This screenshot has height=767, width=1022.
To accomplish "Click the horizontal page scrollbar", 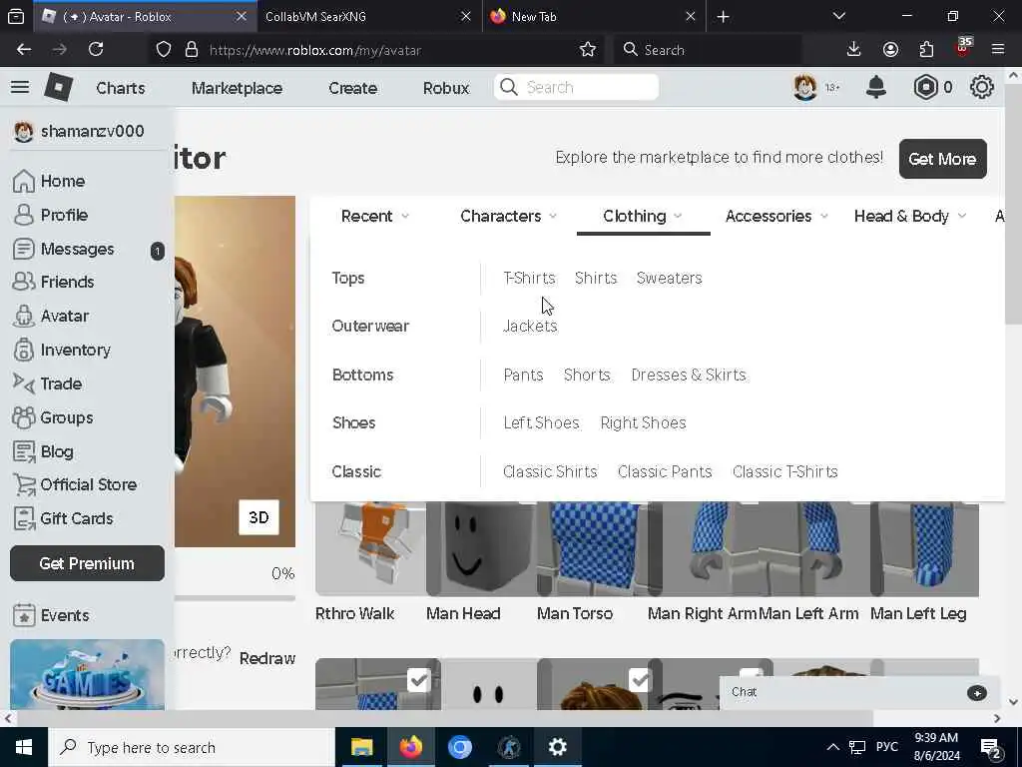I will pyautogui.click(x=443, y=718).
